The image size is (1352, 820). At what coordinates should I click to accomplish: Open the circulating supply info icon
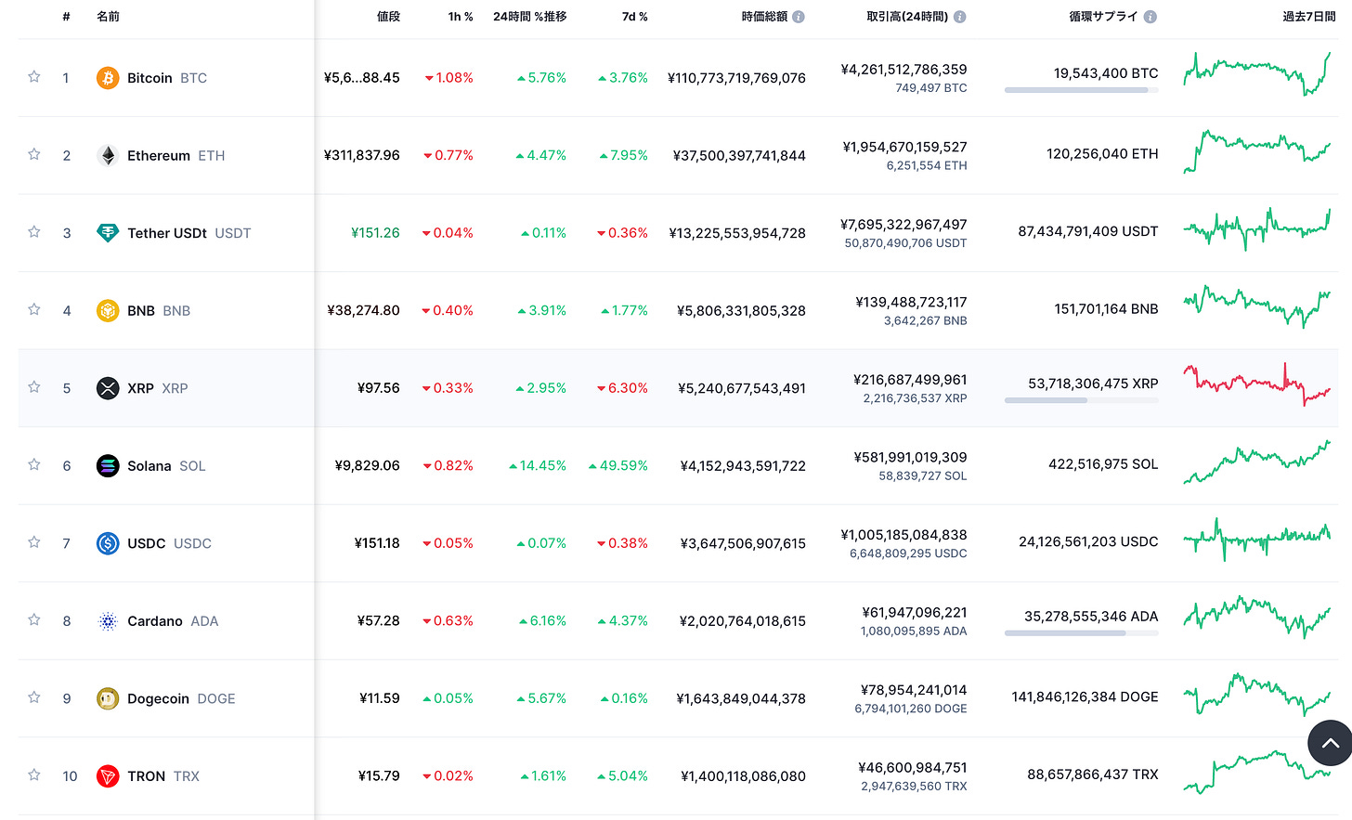coord(1150,17)
